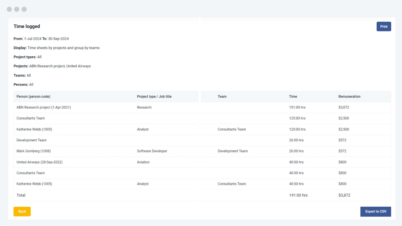402x226 pixels.
Task: Click the Time column header
Action: (293, 96)
